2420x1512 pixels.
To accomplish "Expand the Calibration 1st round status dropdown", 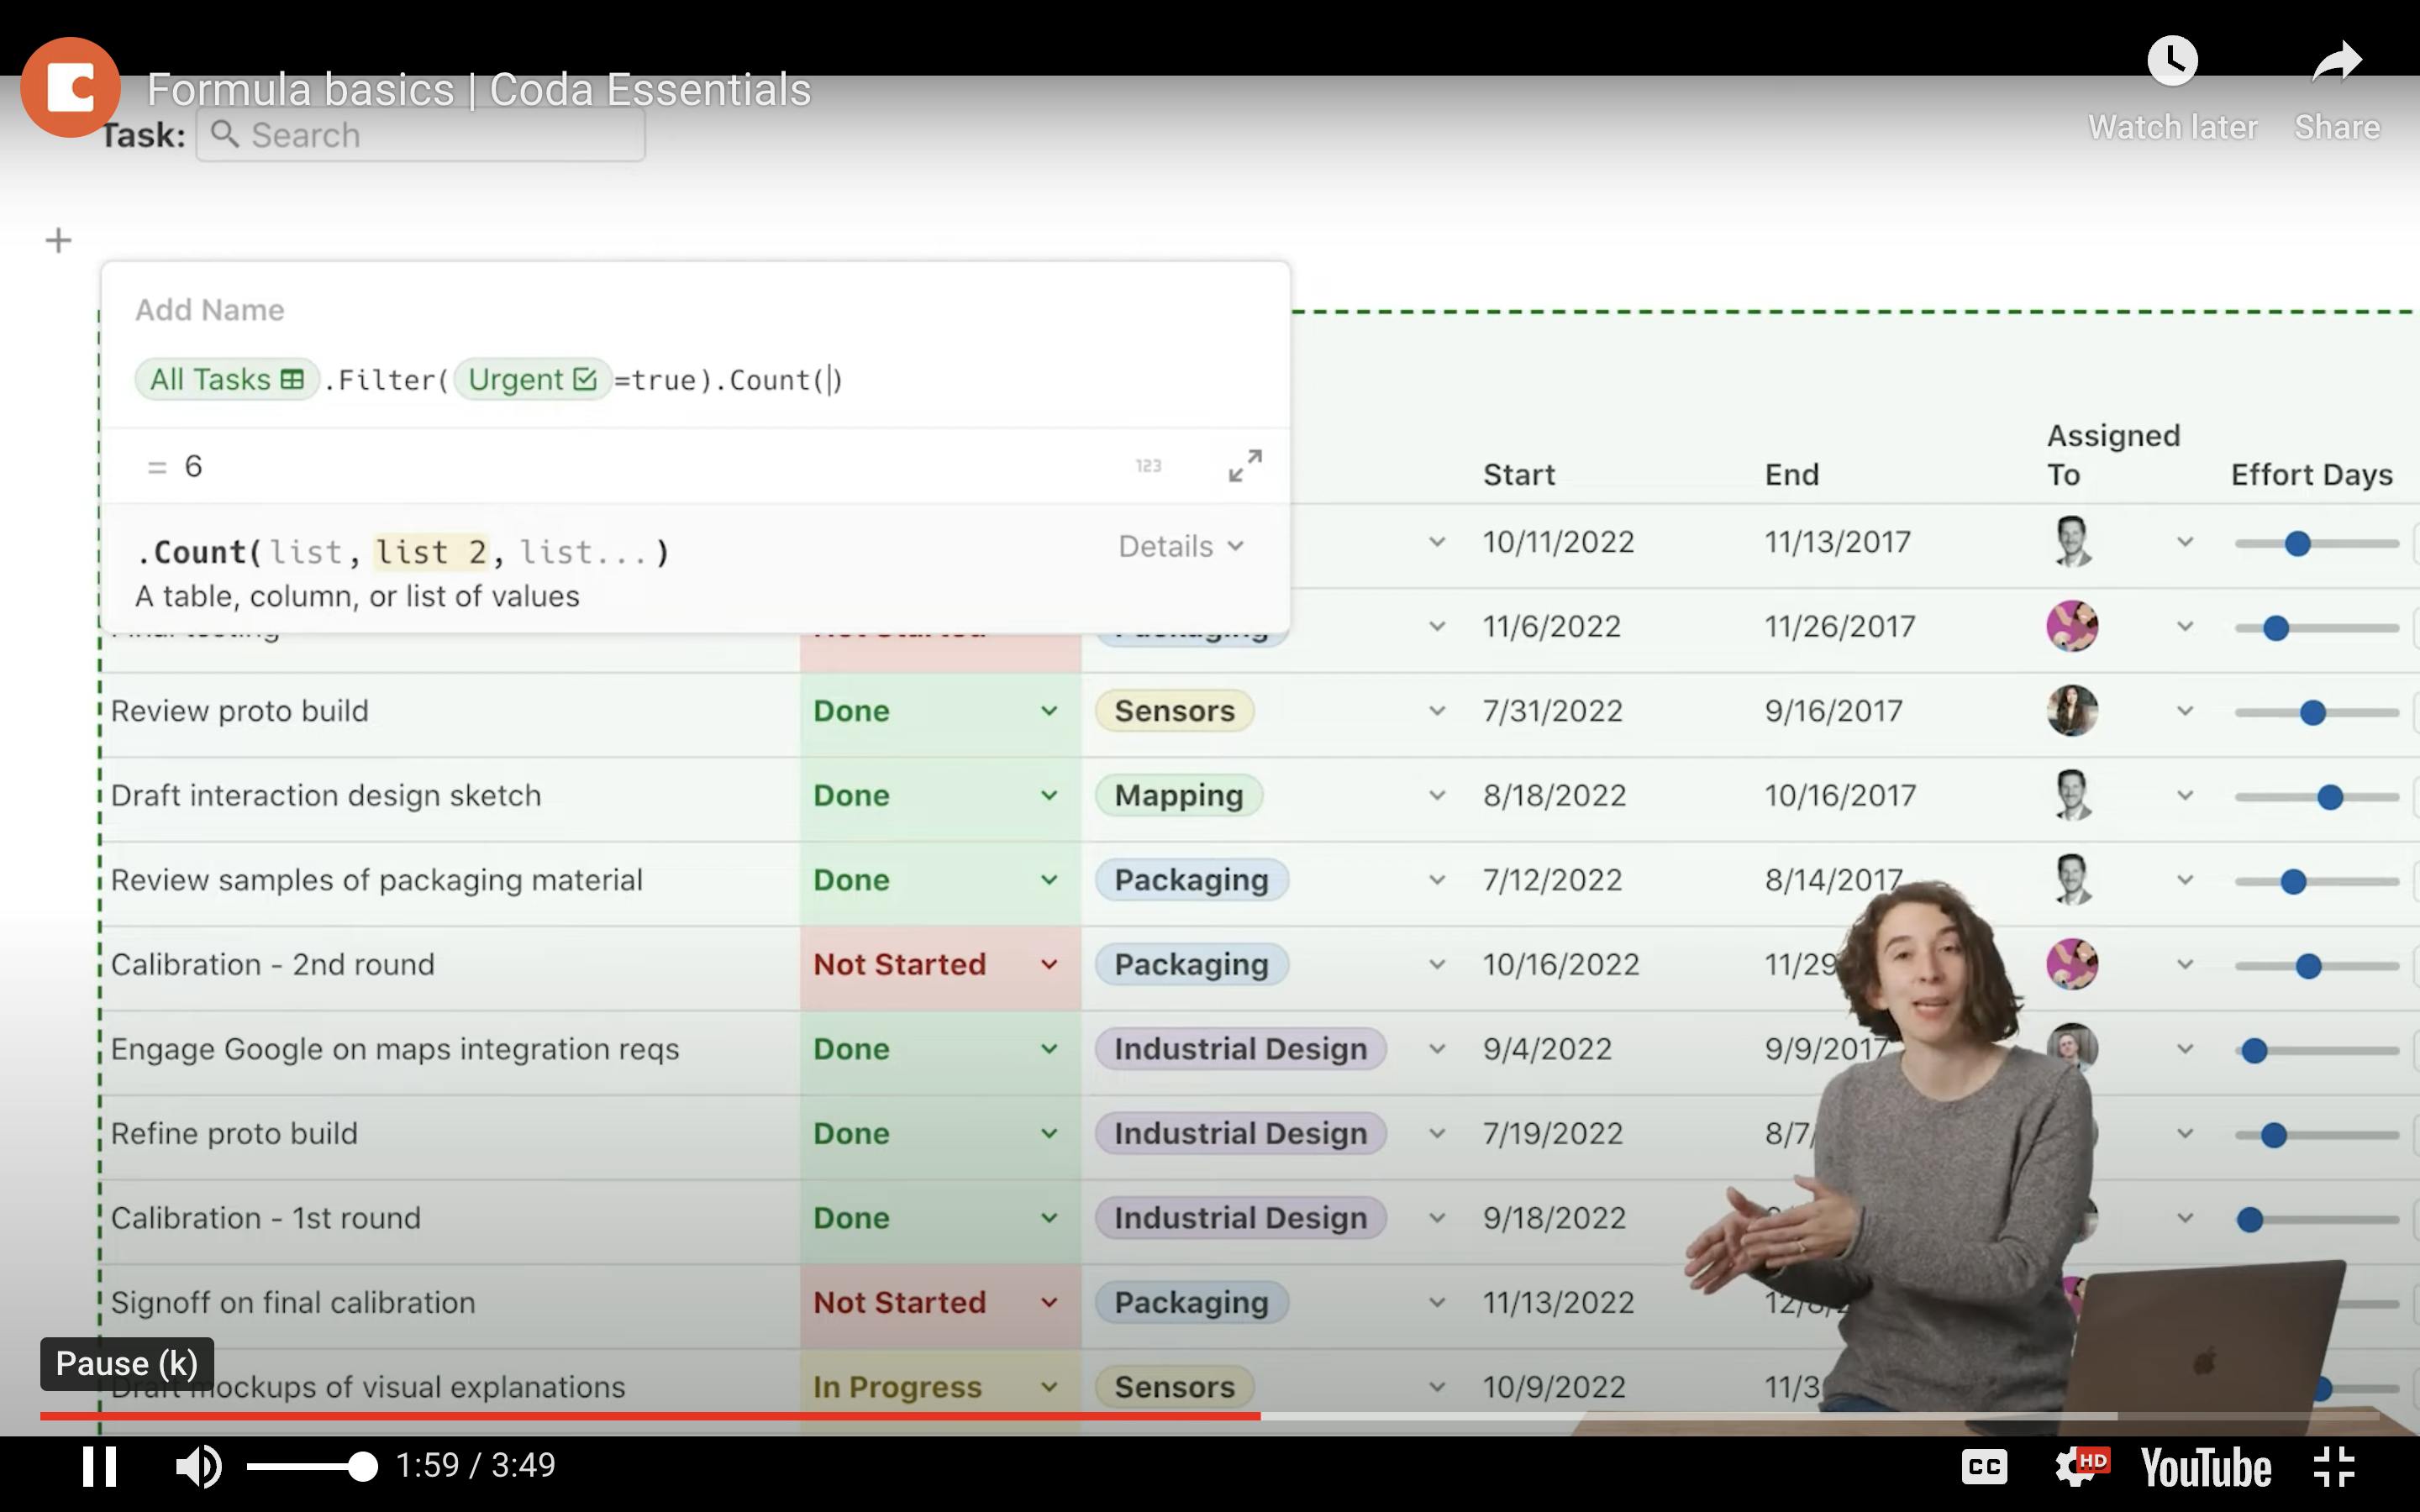I will pyautogui.click(x=1047, y=1218).
